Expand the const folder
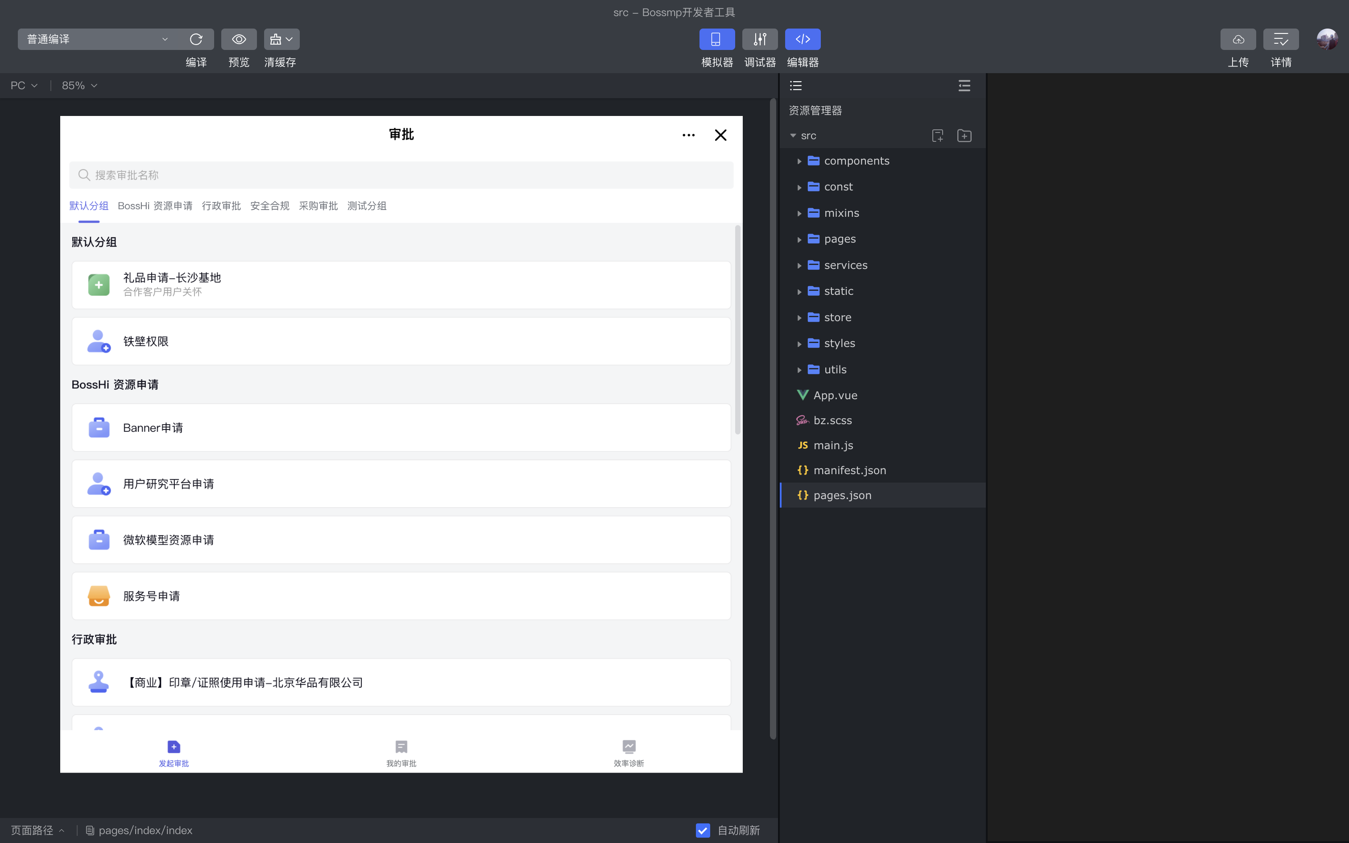The height and width of the screenshot is (843, 1349). [x=799, y=187]
